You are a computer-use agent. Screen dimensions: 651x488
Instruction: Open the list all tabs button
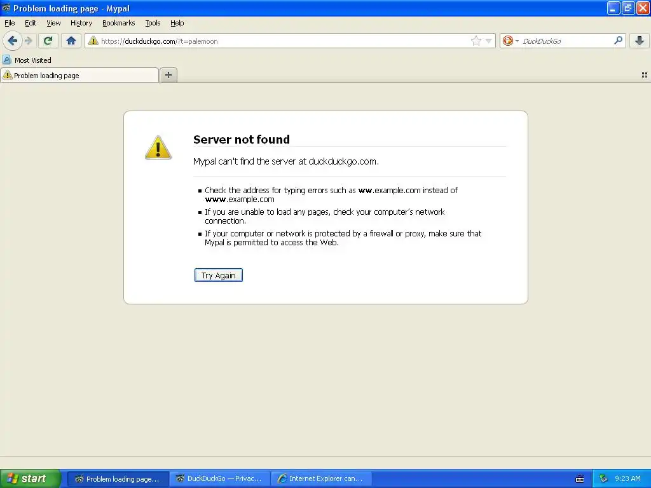pyautogui.click(x=645, y=75)
